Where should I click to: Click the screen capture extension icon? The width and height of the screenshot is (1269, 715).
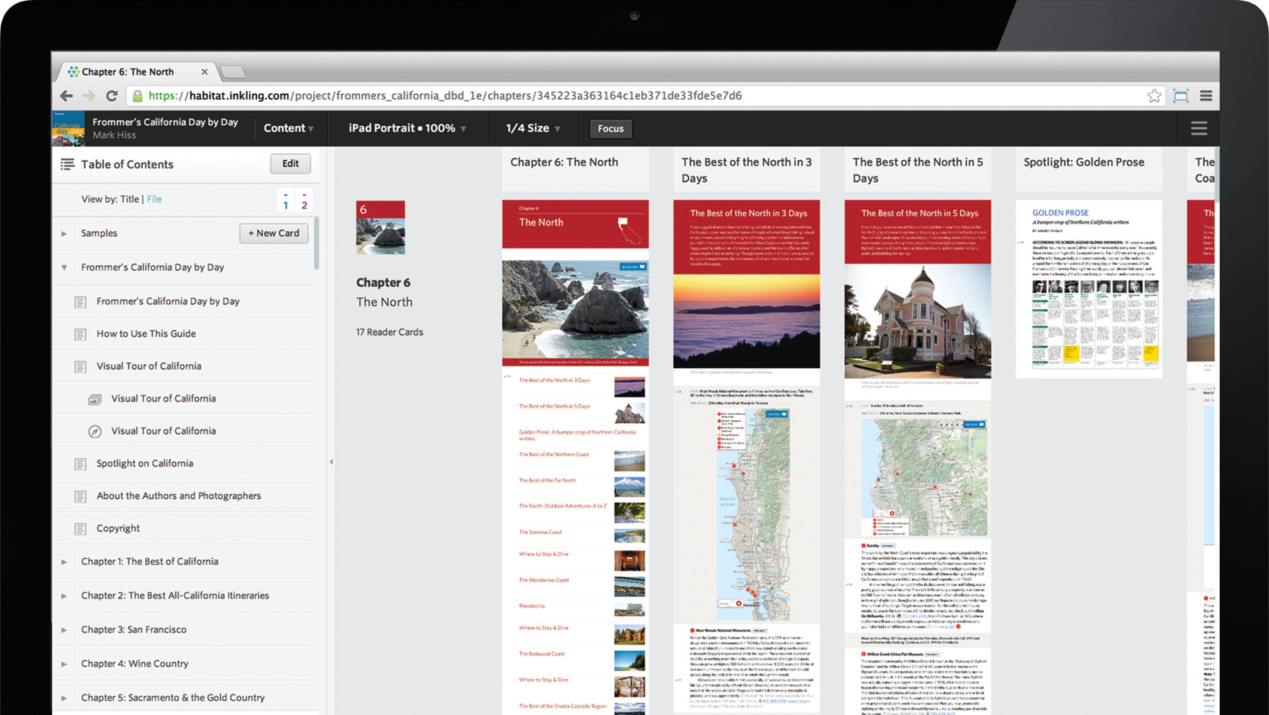[1181, 96]
